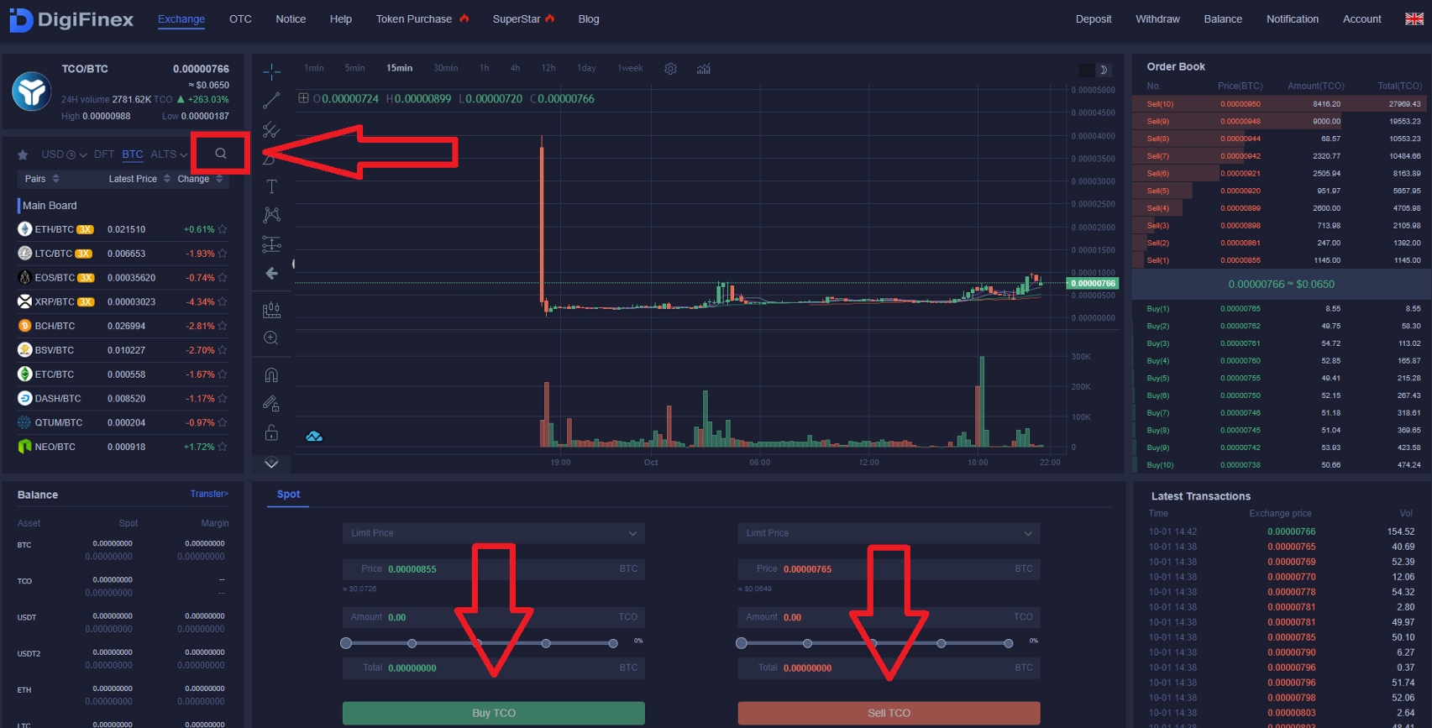Toggle chart night mode switch

pyautogui.click(x=1094, y=70)
